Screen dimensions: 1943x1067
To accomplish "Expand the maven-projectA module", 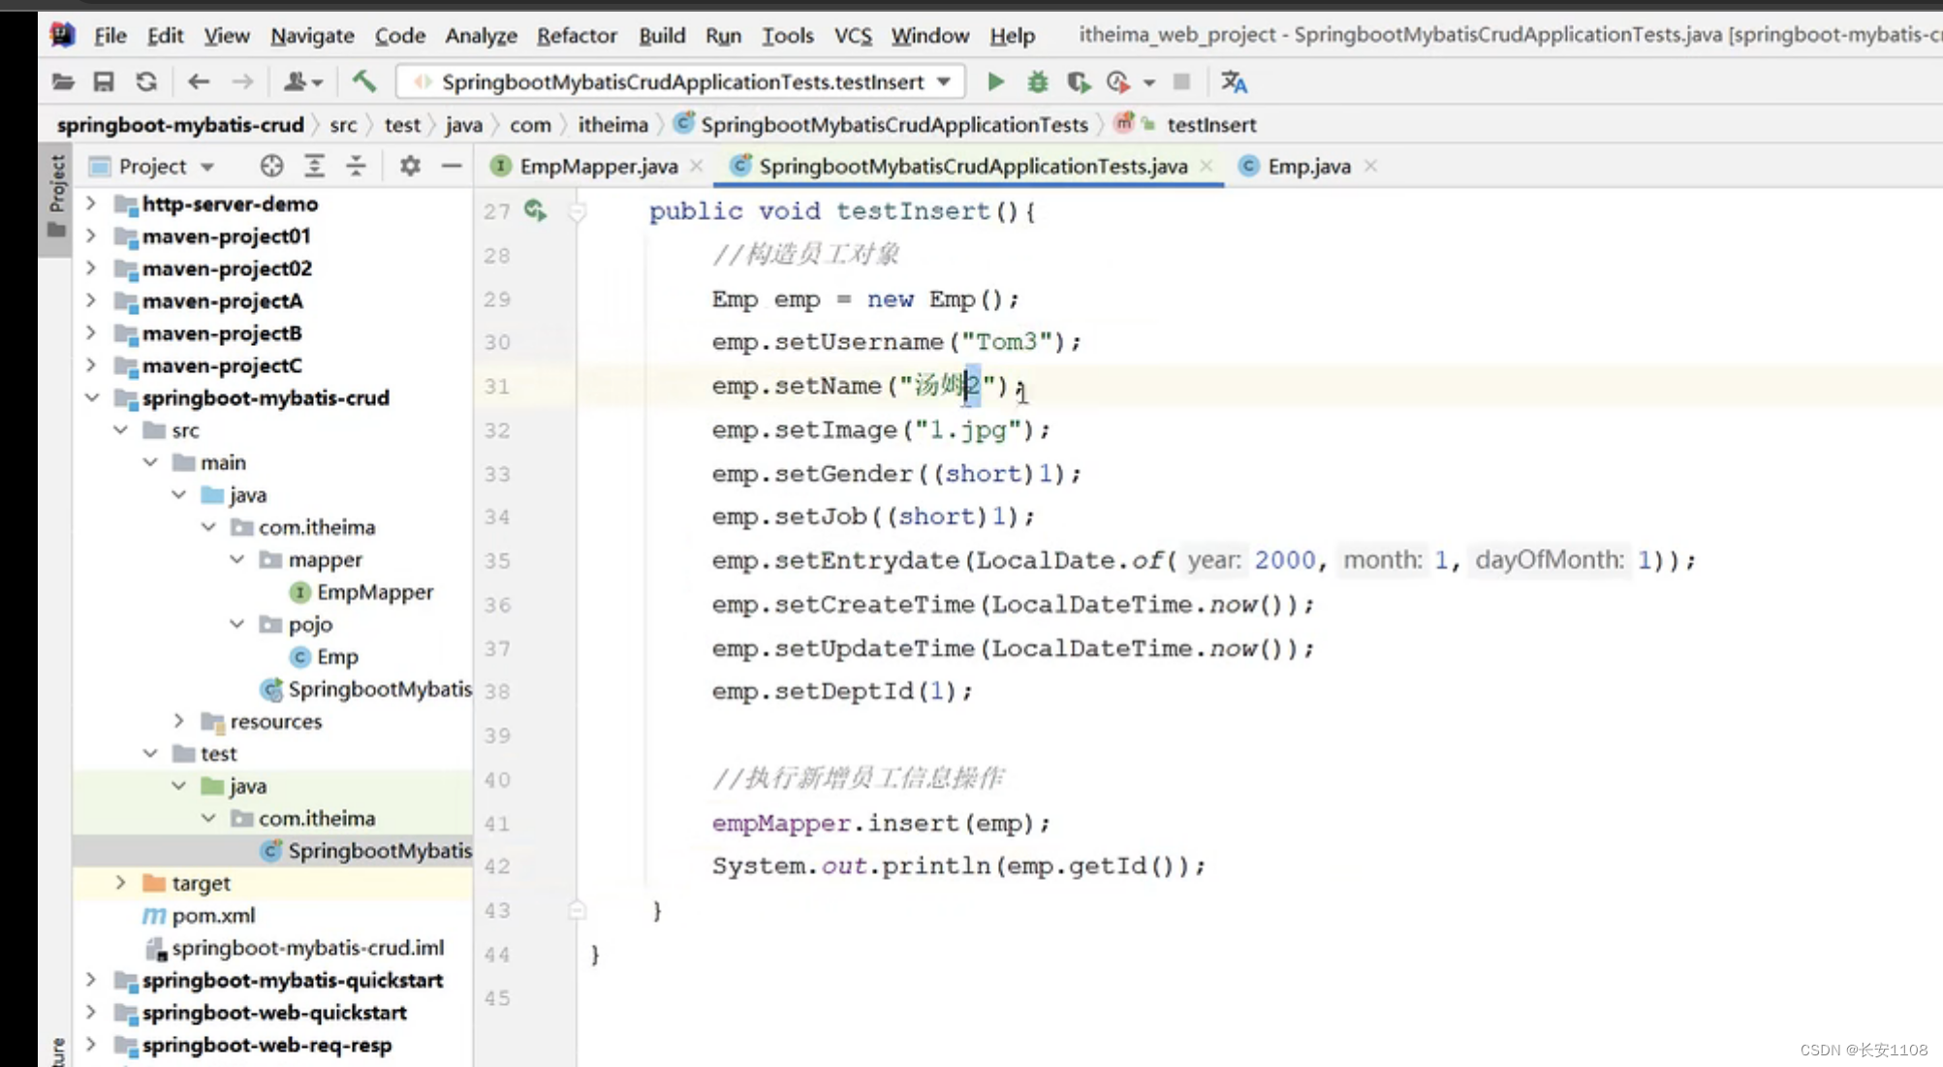I will click(x=91, y=300).
